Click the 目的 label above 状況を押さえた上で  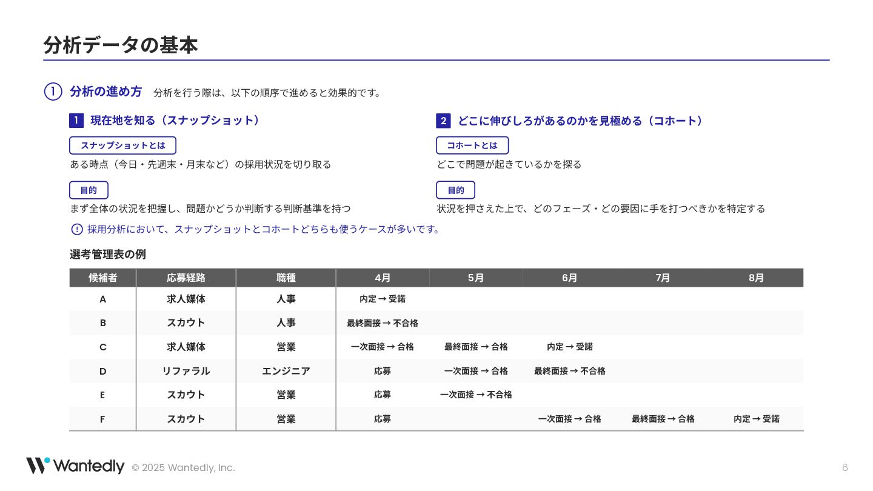455,190
